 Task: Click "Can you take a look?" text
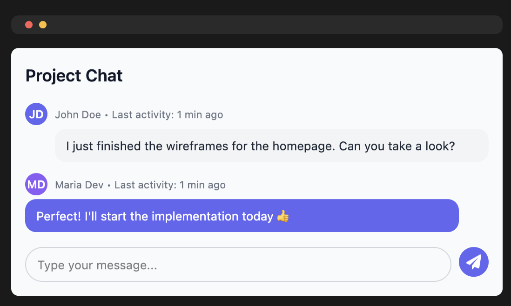(x=397, y=146)
